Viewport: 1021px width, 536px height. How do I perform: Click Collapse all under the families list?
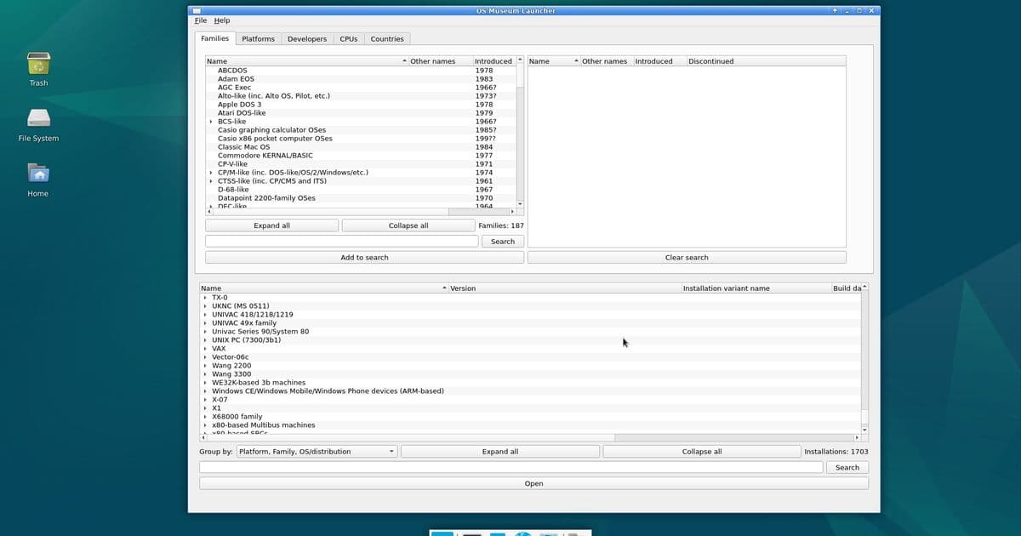pos(408,225)
